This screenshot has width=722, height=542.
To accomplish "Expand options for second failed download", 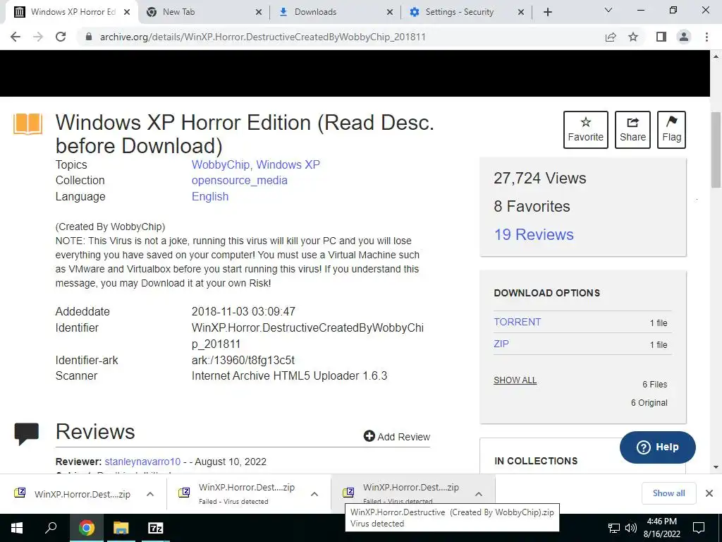I will [x=314, y=494].
